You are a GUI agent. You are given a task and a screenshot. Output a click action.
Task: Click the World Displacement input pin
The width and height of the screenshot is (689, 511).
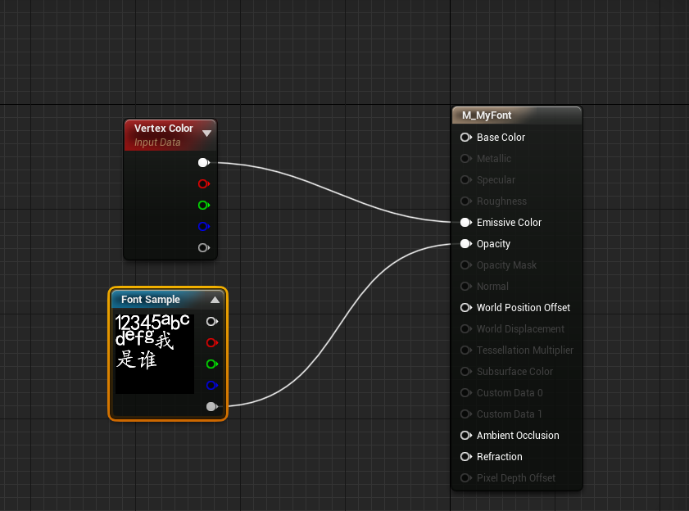(x=466, y=329)
